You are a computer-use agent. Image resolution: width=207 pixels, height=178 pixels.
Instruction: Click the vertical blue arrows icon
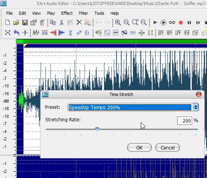[x=70, y=33]
